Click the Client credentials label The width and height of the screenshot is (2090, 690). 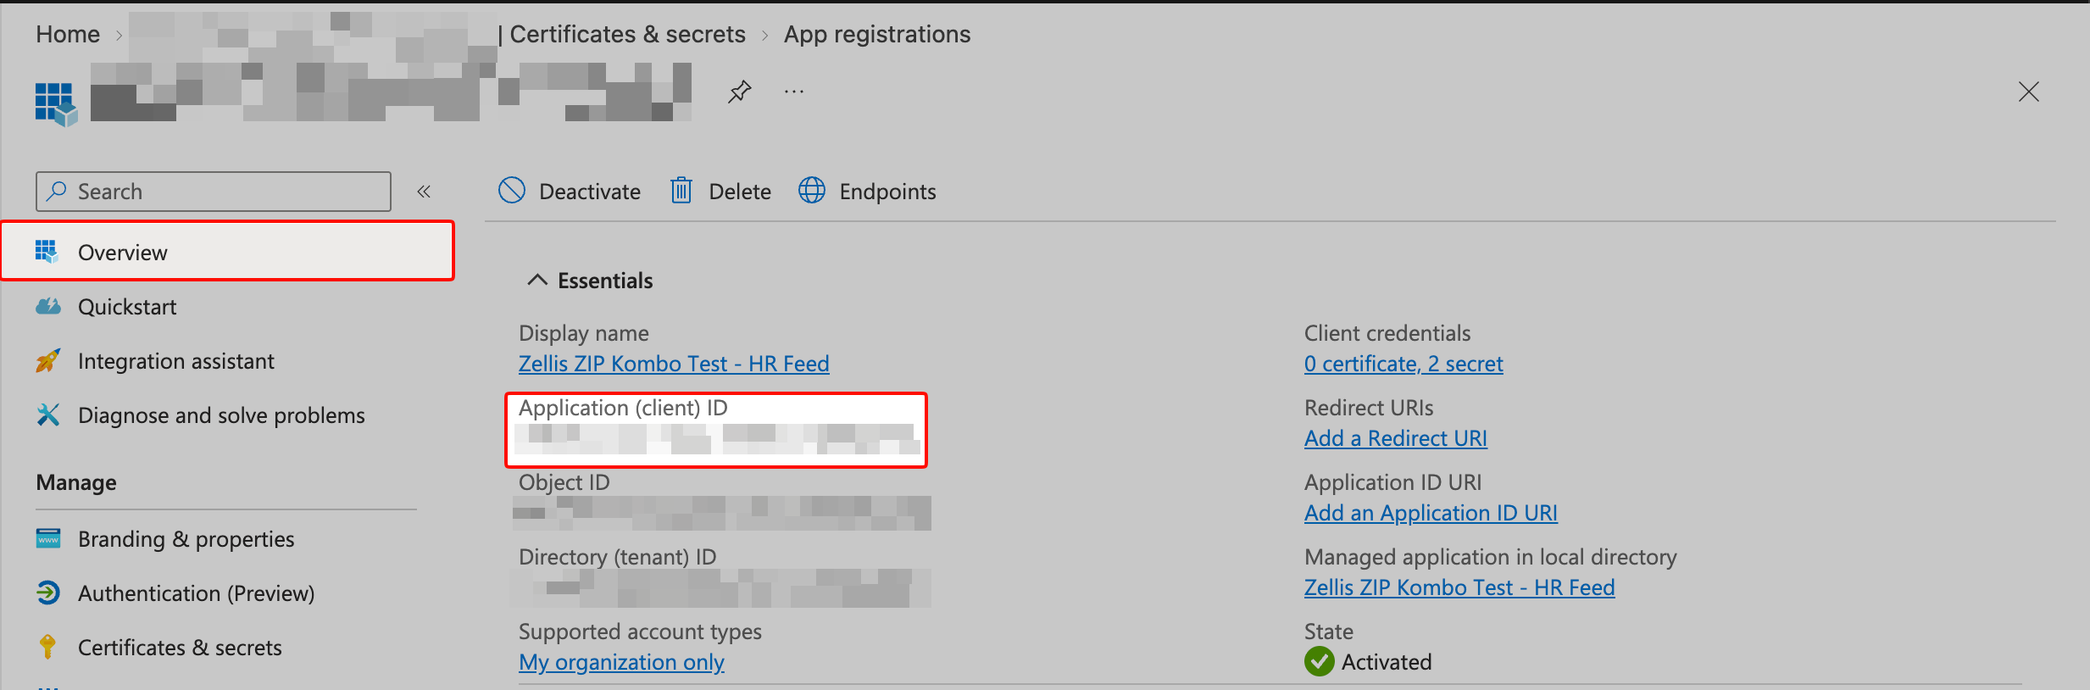pyautogui.click(x=1387, y=333)
